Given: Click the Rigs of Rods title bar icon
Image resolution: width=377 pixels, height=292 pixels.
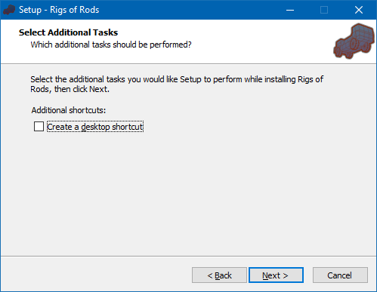Looking at the screenshot, I should 9,10.
